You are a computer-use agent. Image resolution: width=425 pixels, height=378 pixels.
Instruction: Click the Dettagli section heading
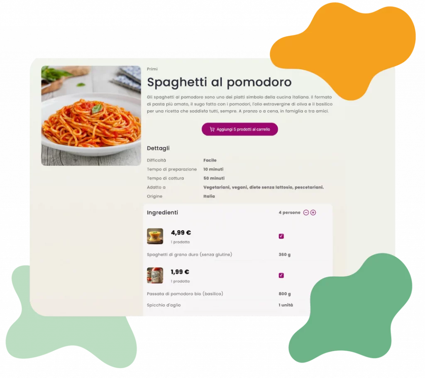[x=158, y=148]
